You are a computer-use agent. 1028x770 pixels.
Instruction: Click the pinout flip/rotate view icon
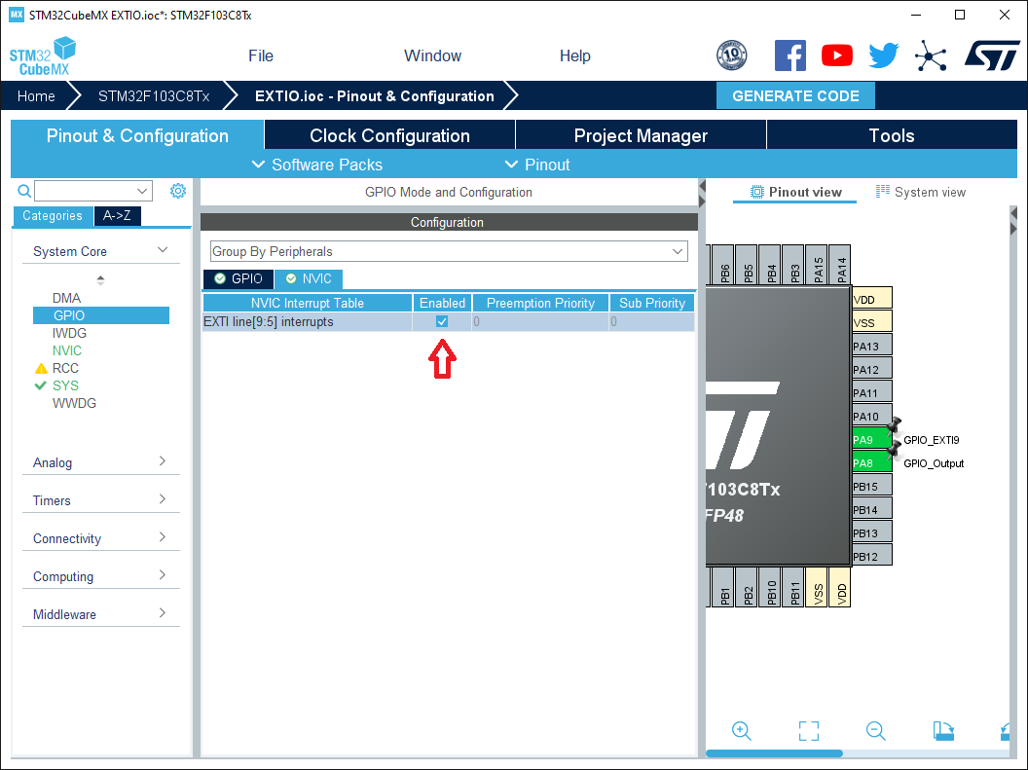coord(943,731)
